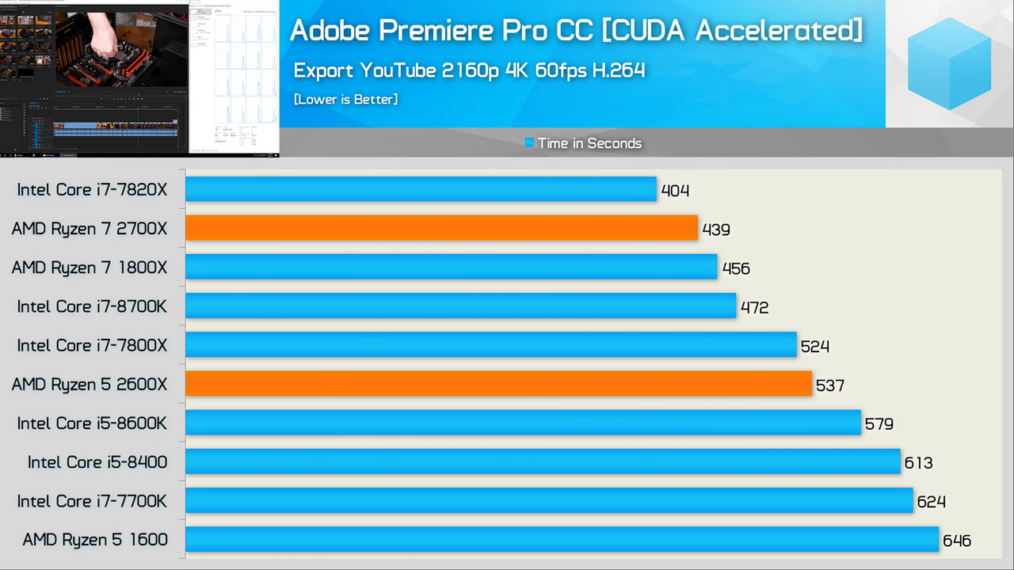Select the CPU entry in Task Manager sidebar
This screenshot has height=570, width=1014.
200,11
